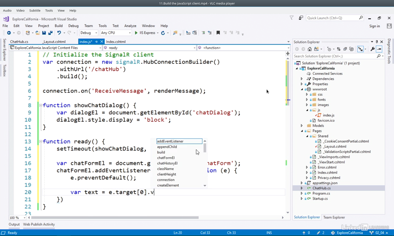Click the Undo icon in toolbar

point(59,33)
